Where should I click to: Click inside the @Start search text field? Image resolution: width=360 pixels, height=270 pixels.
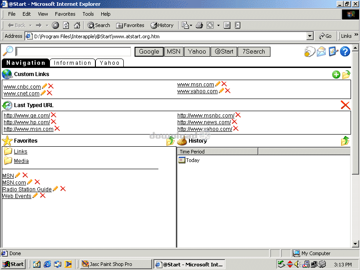(73, 52)
